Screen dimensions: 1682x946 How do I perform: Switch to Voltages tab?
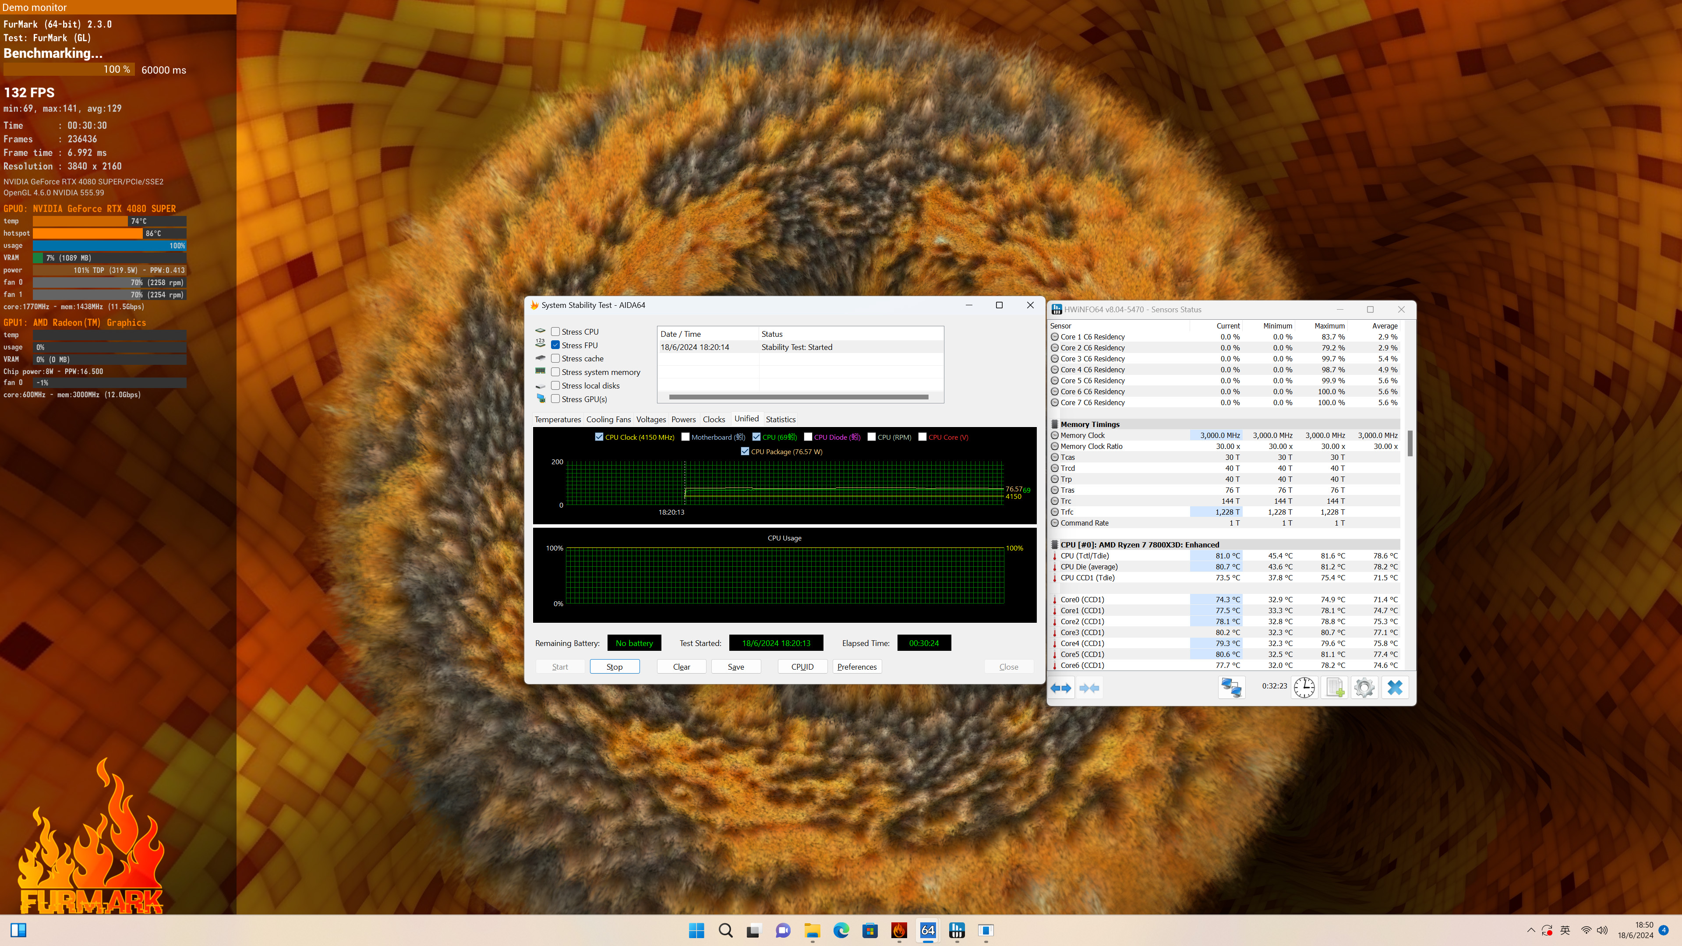point(651,419)
